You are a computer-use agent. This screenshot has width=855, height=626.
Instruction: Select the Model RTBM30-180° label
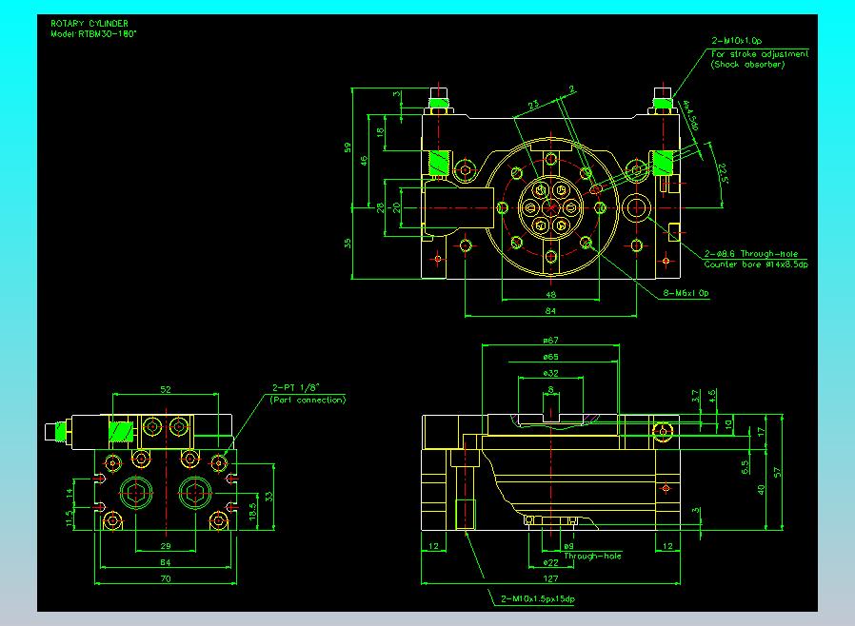click(x=93, y=34)
